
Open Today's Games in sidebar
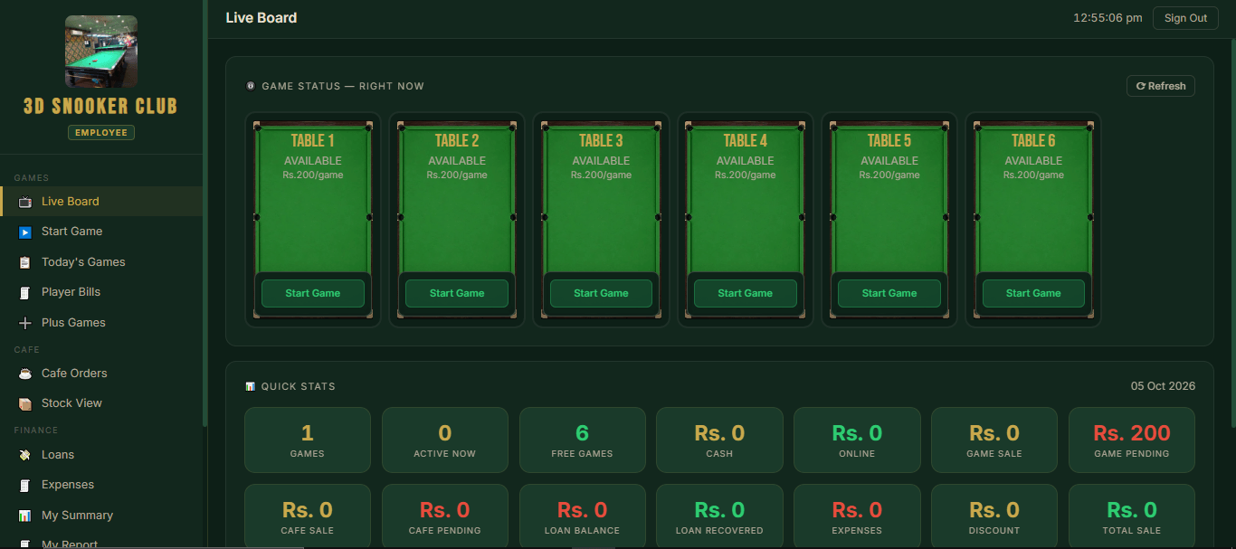coord(101,262)
